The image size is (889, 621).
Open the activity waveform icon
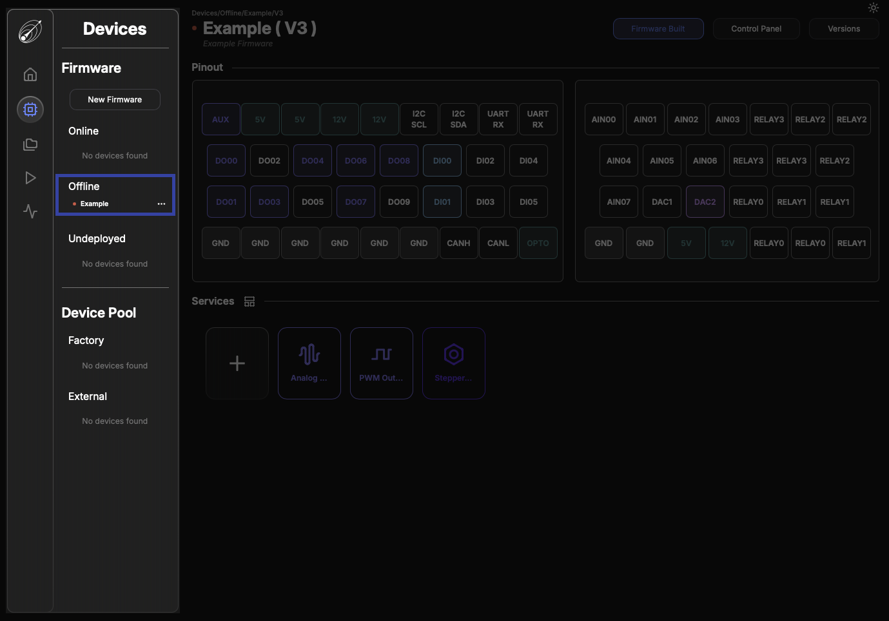click(x=30, y=211)
